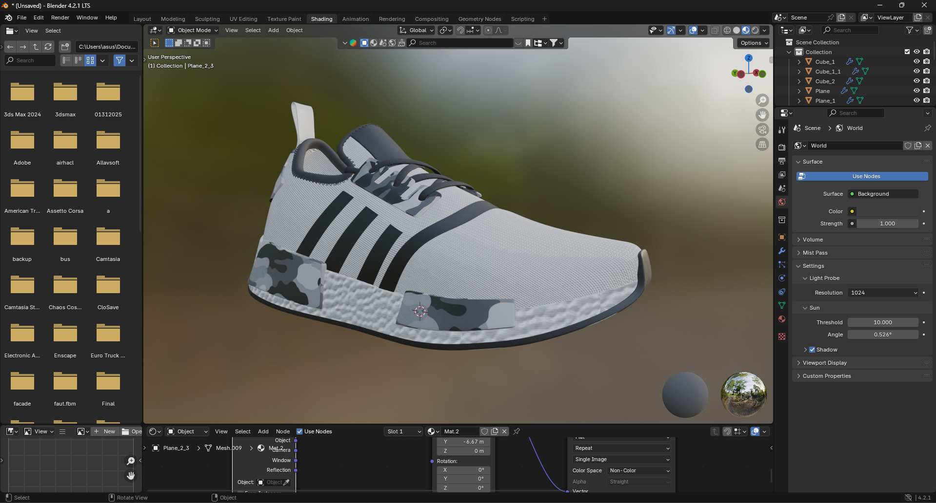This screenshot has height=503, width=936.
Task: Click the file browser Search field
Action: click(x=30, y=60)
